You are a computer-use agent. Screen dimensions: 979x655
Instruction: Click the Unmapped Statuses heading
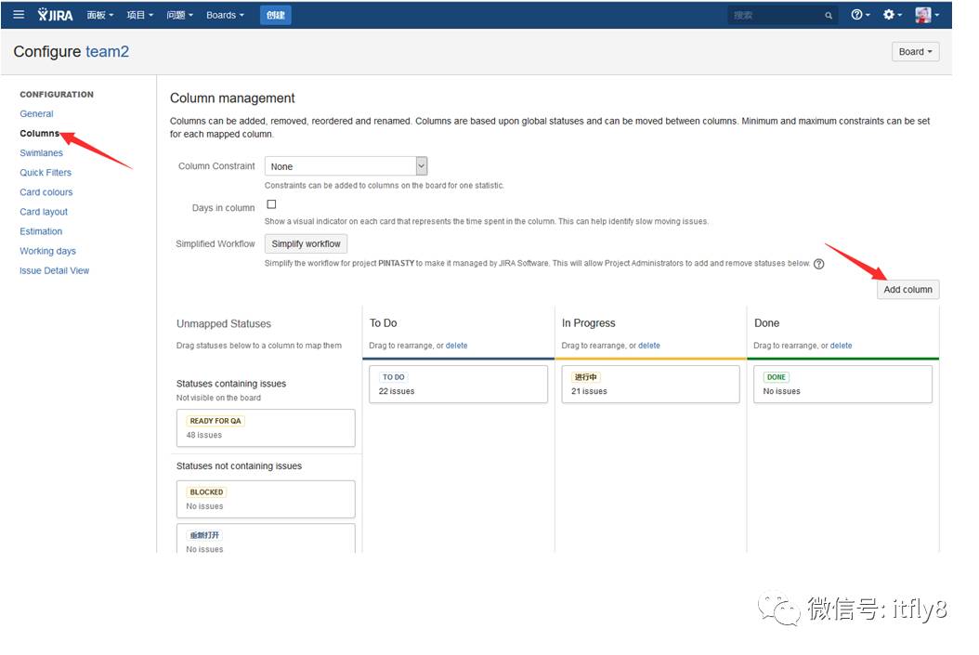pos(224,324)
